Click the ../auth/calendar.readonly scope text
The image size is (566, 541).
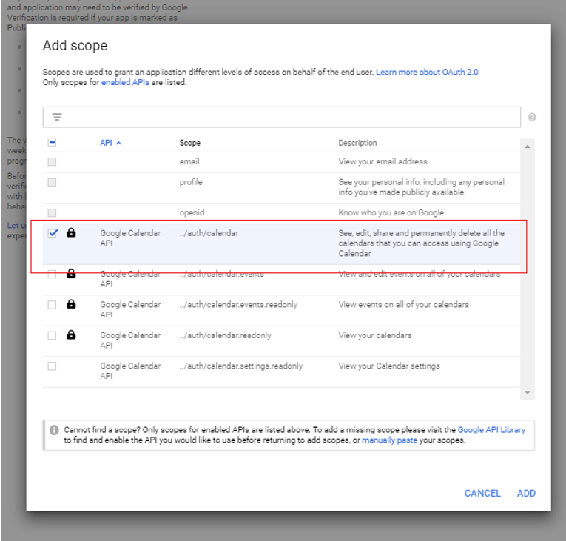click(225, 335)
